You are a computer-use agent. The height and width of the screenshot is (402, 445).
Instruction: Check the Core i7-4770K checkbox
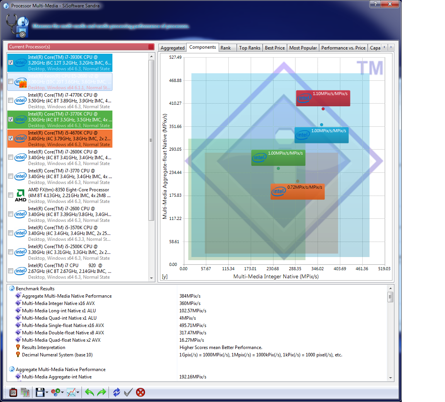(x=10, y=100)
